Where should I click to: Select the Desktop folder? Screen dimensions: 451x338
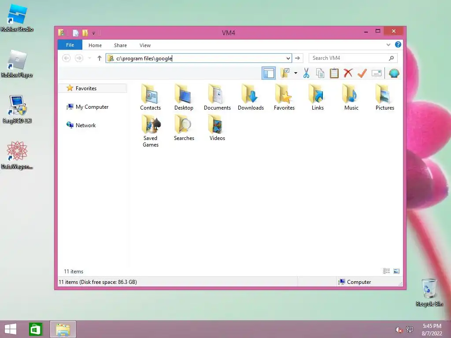point(184,97)
